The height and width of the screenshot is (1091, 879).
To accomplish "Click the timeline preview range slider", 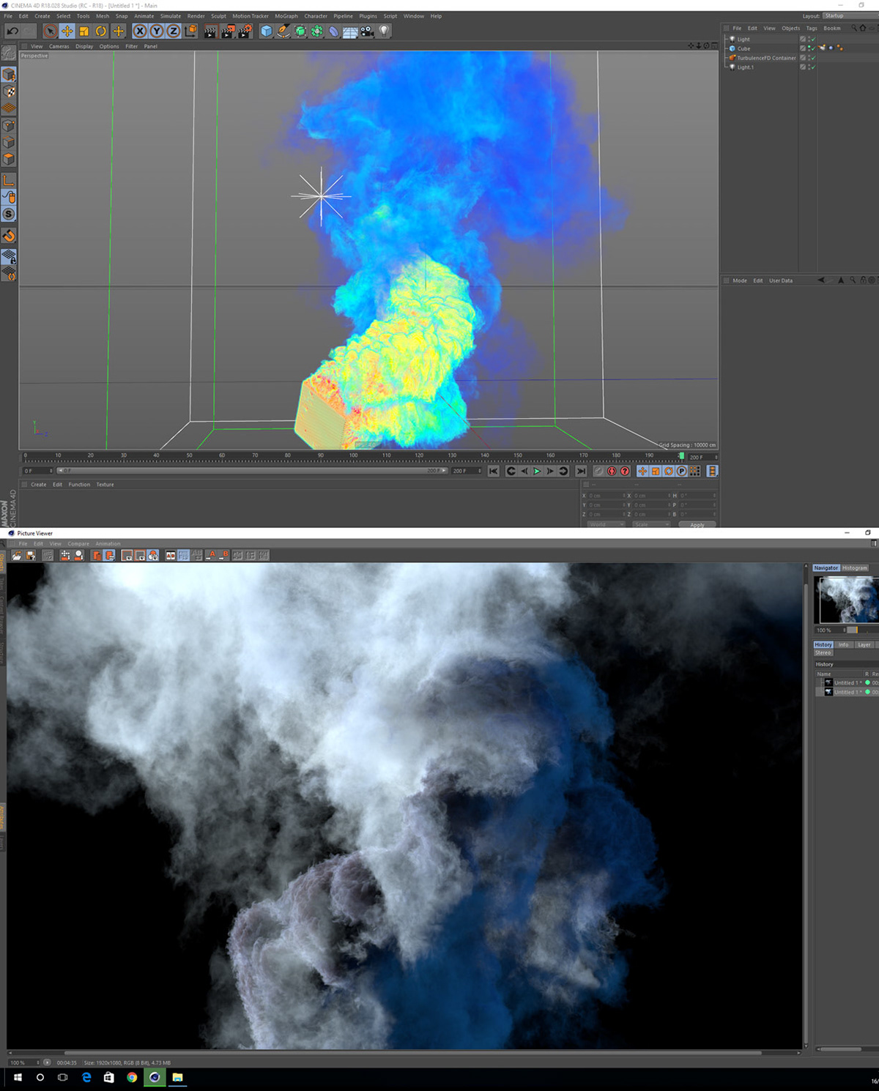I will 252,471.
